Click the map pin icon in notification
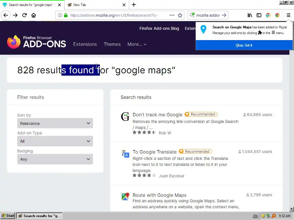 [x=203, y=30]
